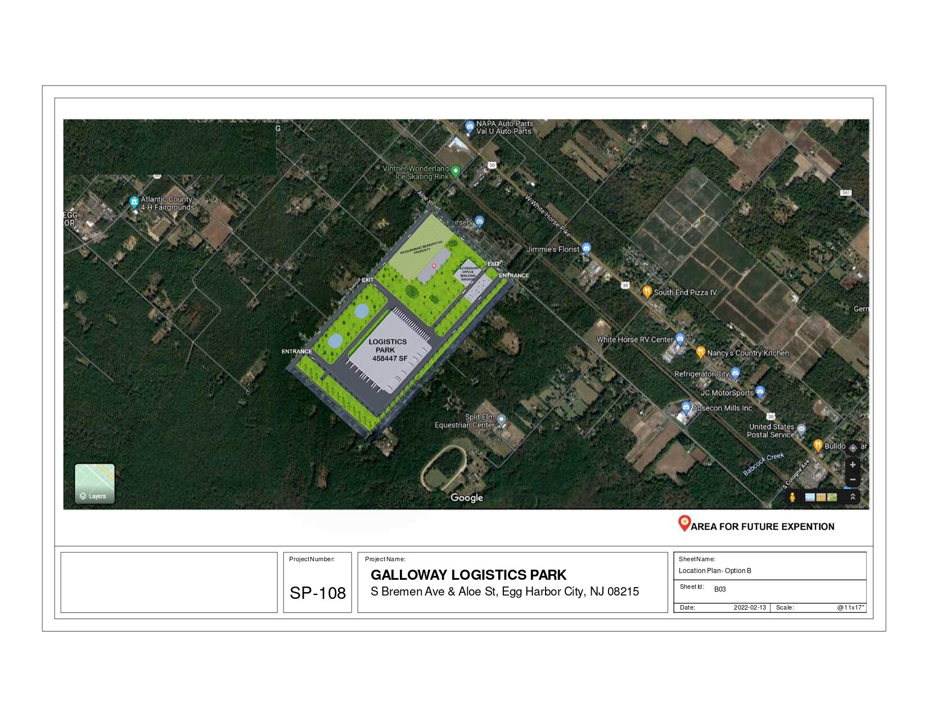Click the Google logo on the map
This screenshot has width=928, height=717.
point(466,498)
